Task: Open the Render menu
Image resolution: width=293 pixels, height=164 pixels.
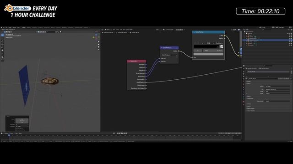Action: pos(10,27)
